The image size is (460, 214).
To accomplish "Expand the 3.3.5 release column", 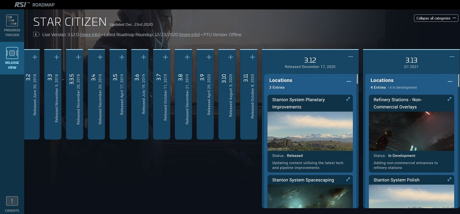I will click(78, 57).
